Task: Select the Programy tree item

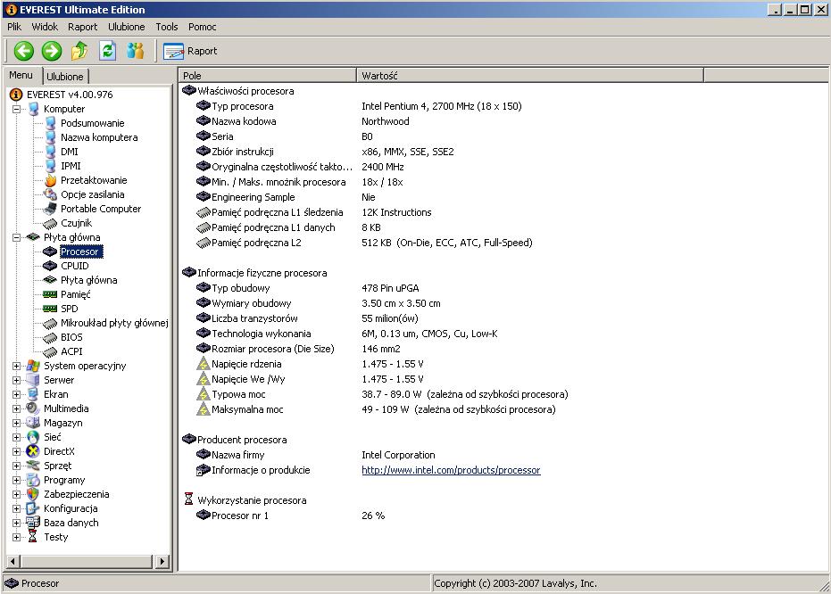Action: pos(64,480)
